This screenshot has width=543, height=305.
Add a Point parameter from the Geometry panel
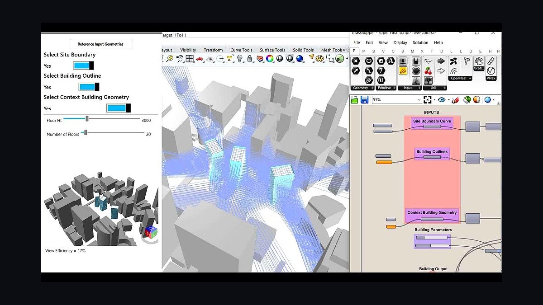click(x=356, y=61)
